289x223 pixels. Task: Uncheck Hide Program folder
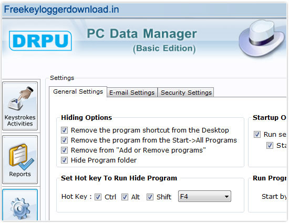point(64,160)
